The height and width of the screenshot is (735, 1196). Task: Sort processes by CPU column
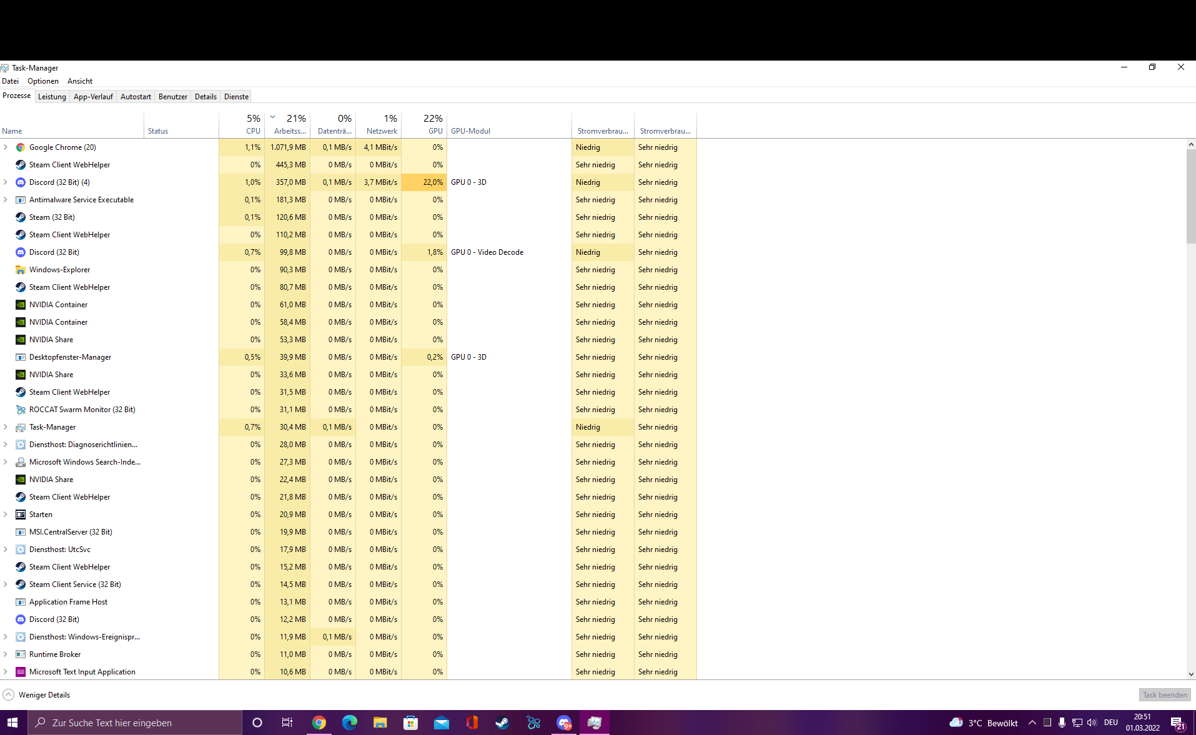[242, 125]
